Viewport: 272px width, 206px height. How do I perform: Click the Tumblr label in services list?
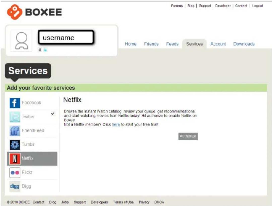click(x=28, y=144)
